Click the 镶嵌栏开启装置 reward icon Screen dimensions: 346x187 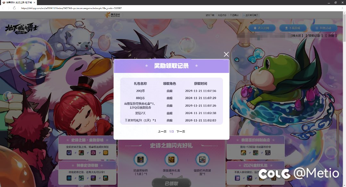(202, 160)
